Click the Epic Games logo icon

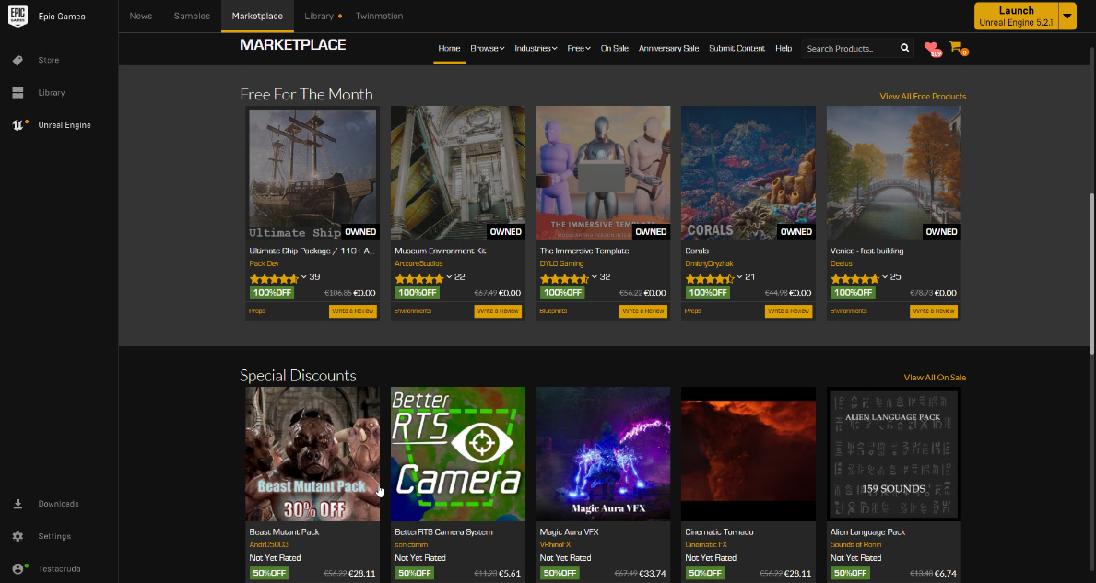click(x=18, y=16)
